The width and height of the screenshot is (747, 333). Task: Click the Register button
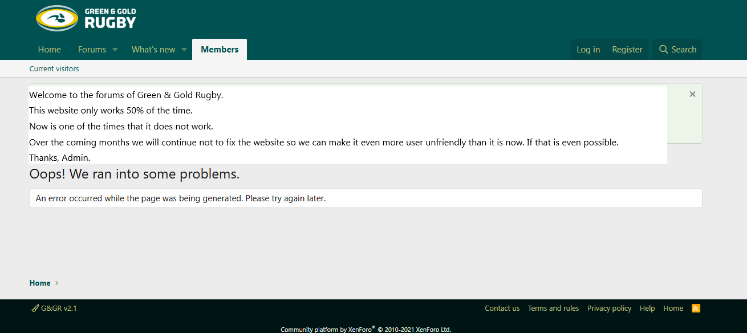click(627, 50)
